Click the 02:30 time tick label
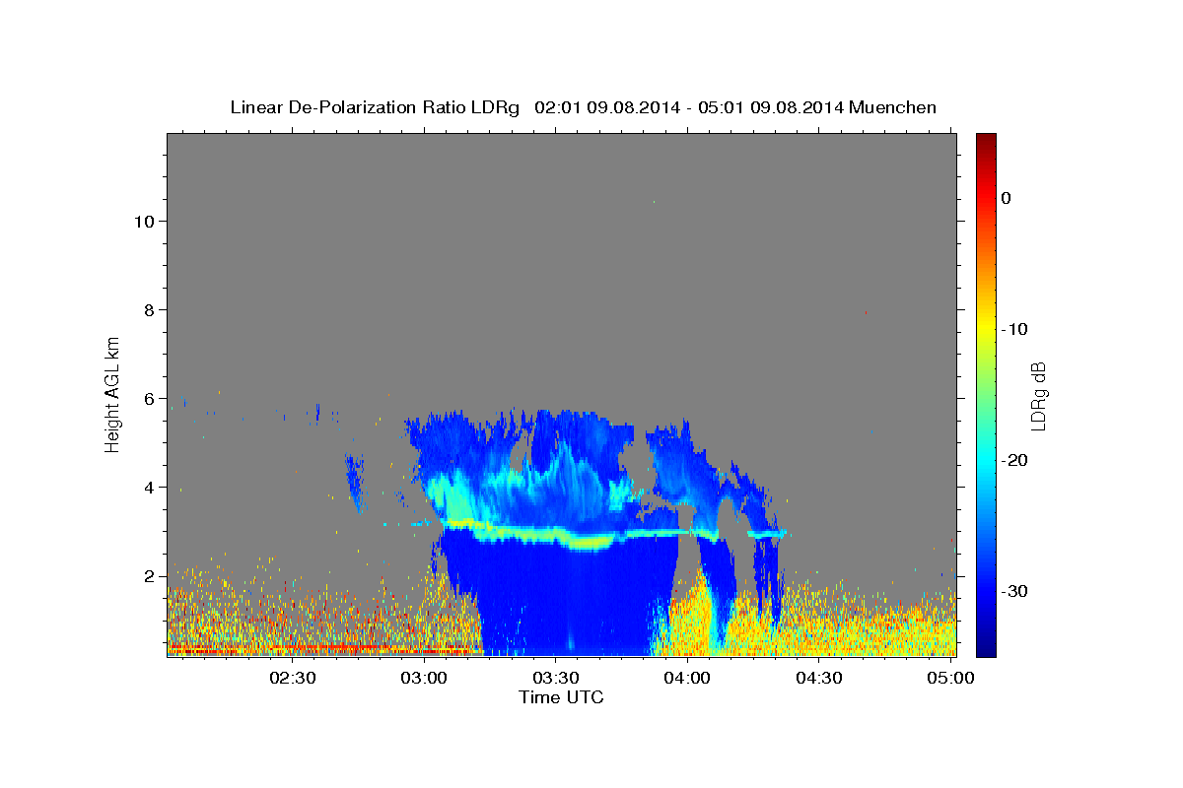Screen dimensions: 1183x788 point(293,678)
